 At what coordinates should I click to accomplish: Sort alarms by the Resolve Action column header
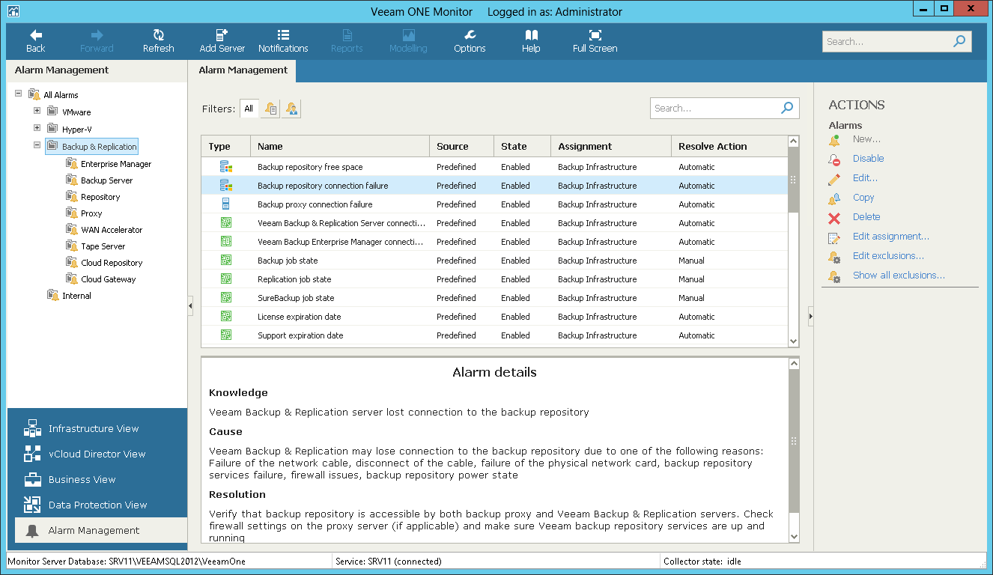point(729,147)
